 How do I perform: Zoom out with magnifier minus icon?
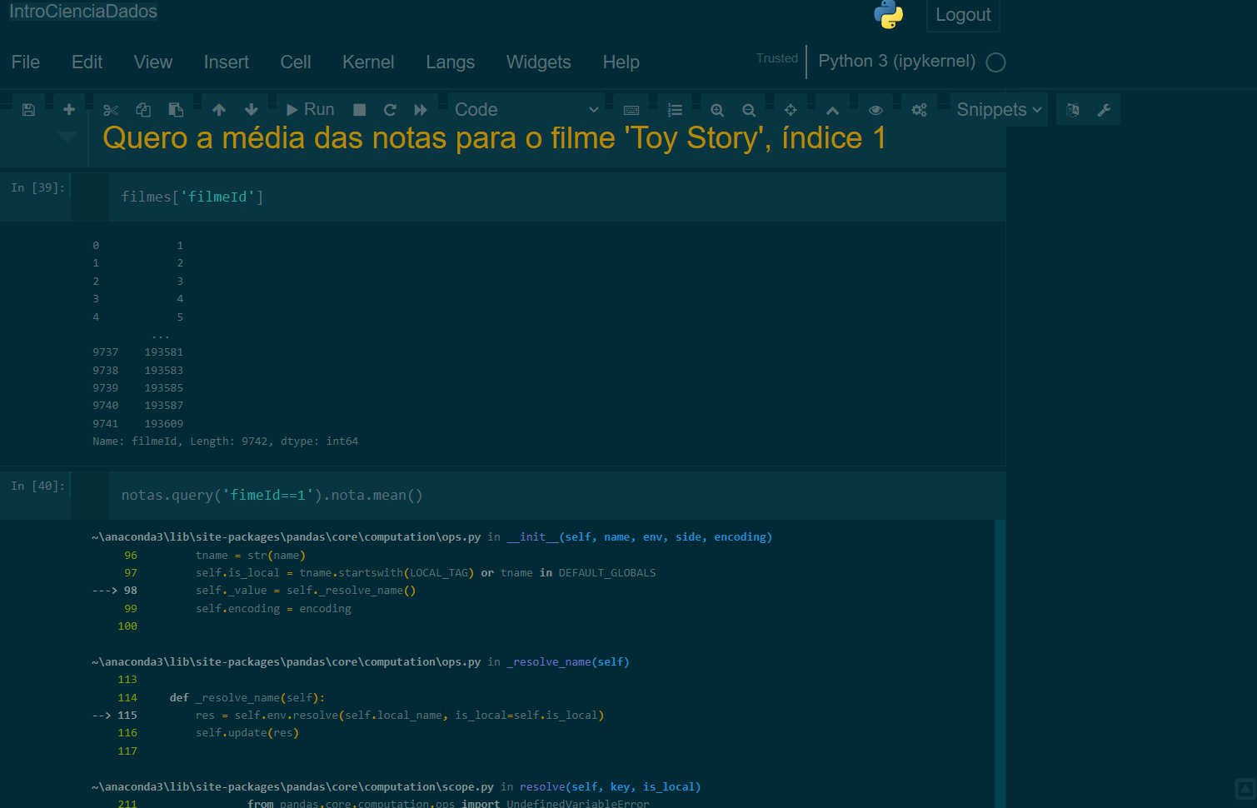749,110
